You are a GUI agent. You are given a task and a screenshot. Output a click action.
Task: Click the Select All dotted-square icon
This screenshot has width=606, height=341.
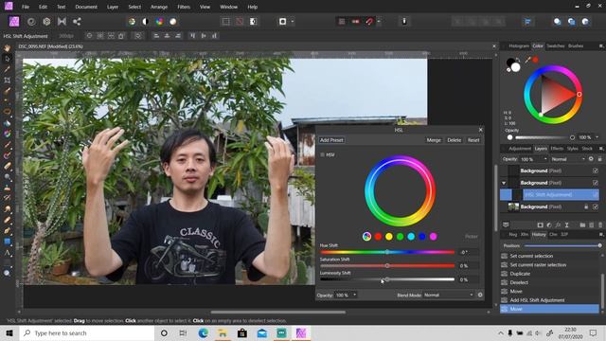pyautogui.click(x=225, y=22)
